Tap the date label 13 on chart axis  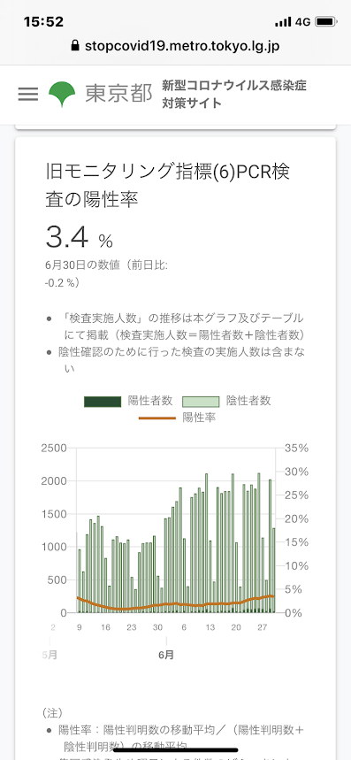click(210, 627)
